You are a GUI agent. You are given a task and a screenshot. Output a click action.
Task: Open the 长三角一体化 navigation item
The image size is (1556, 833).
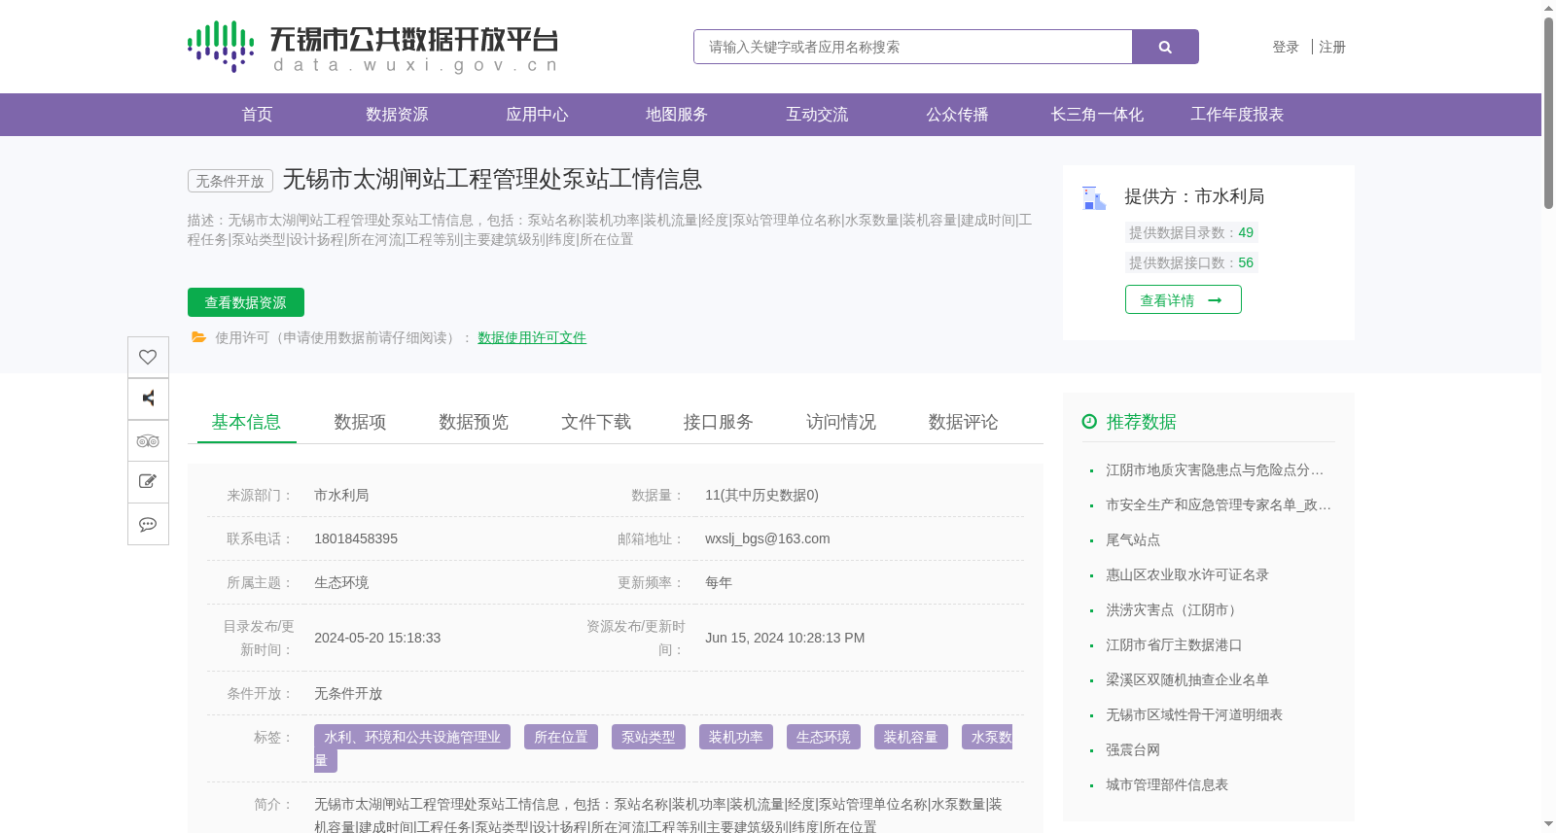pos(1097,115)
